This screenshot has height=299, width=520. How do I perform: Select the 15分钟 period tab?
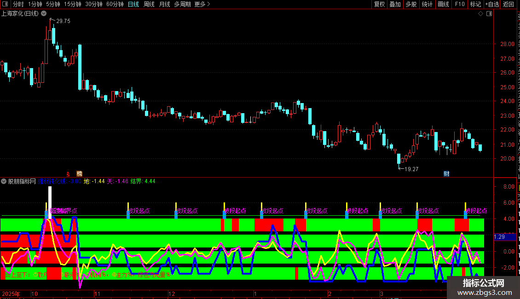(x=72, y=4)
